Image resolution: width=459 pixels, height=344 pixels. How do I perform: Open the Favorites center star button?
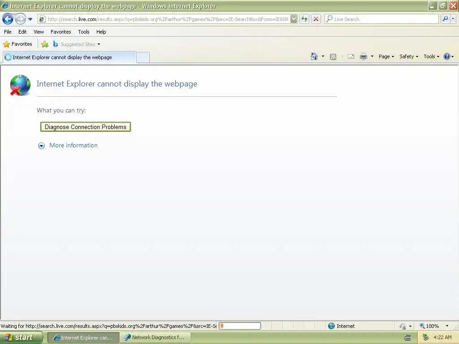(17, 44)
